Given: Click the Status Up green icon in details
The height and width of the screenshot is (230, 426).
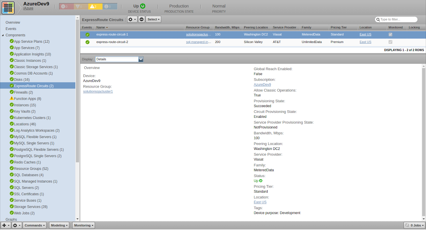Looking at the screenshot, I should click(x=261, y=181).
